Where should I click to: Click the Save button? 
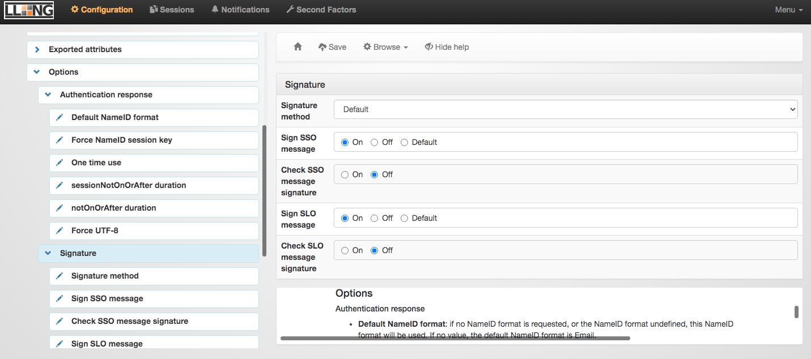tap(332, 47)
